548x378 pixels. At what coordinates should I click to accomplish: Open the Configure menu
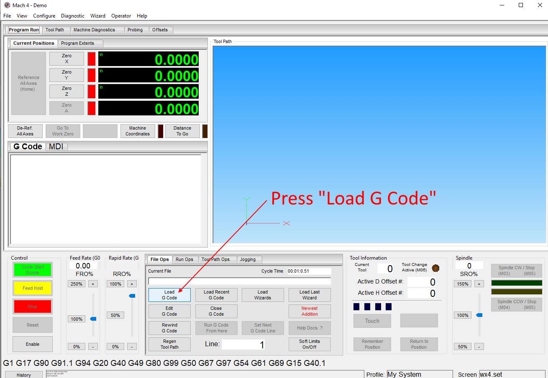44,16
